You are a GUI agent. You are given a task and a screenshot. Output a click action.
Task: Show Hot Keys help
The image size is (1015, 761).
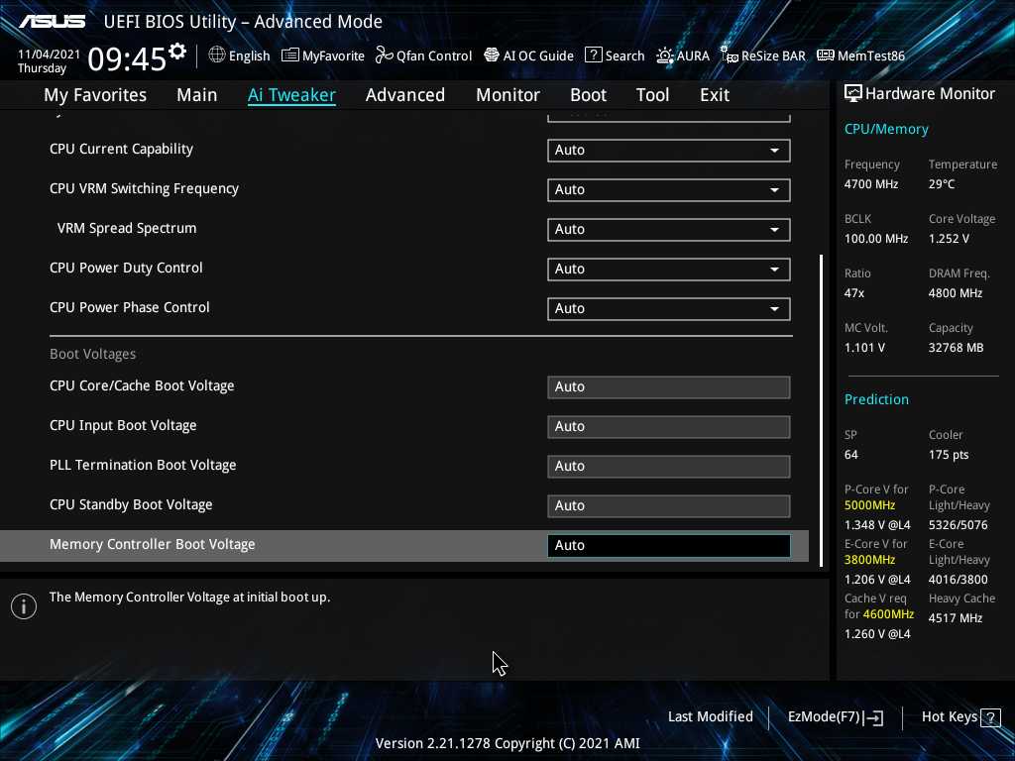(960, 717)
